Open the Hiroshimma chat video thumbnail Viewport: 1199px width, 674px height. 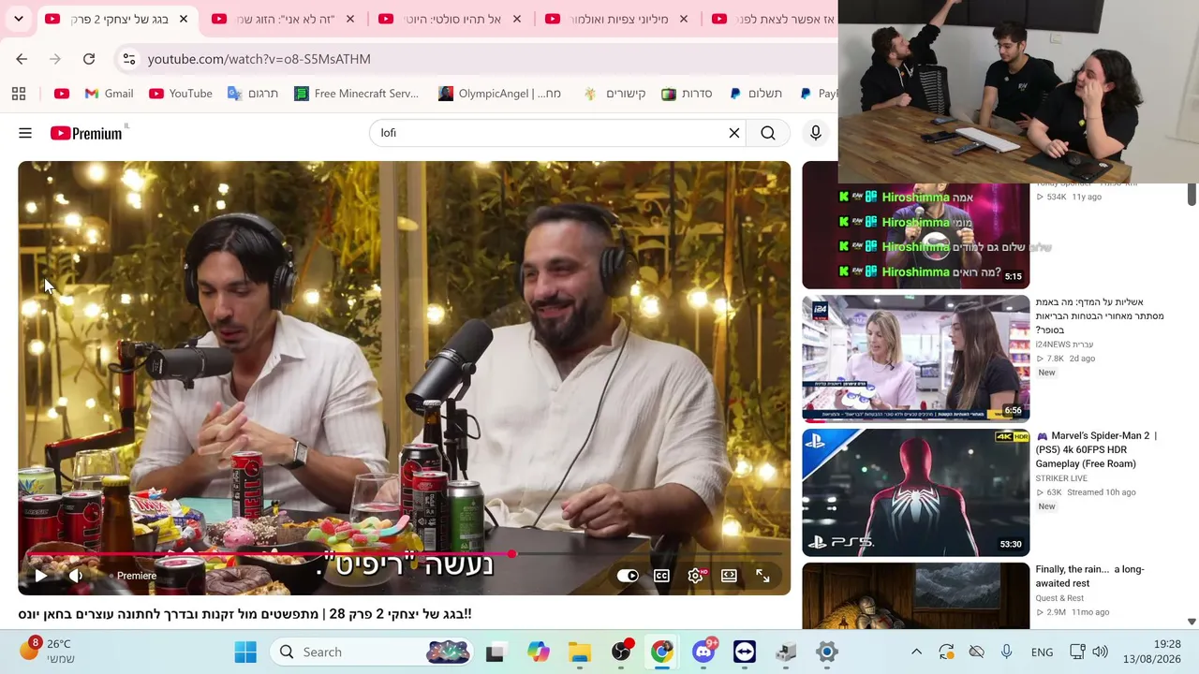coord(916,235)
